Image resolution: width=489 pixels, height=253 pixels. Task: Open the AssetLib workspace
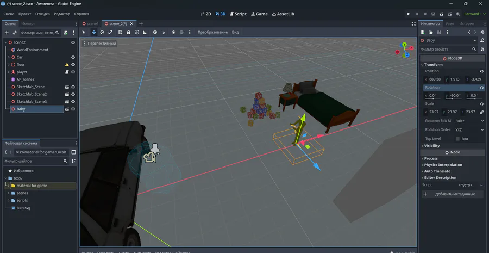[x=283, y=14]
